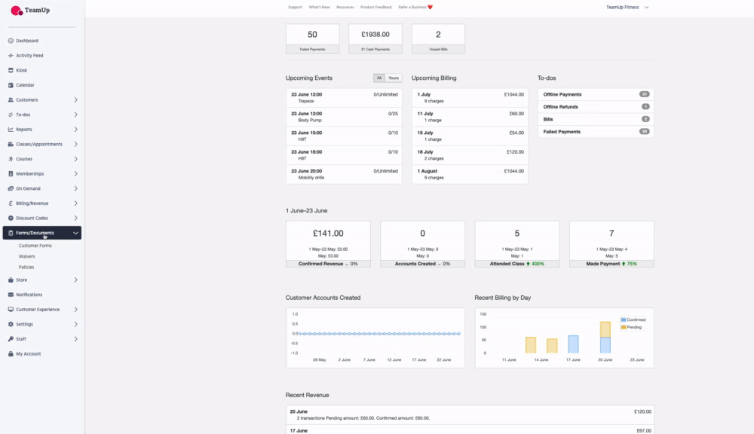This screenshot has height=434, width=754.
Task: Filter upcoming events to Yours
Action: point(394,78)
